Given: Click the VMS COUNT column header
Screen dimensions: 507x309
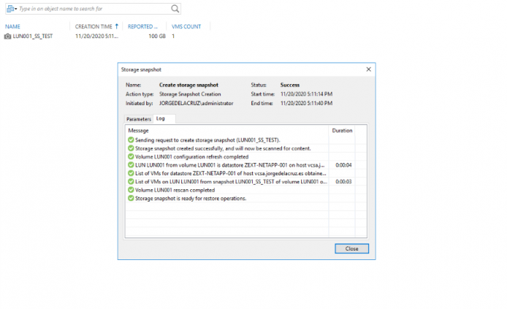Looking at the screenshot, I should click(x=186, y=26).
